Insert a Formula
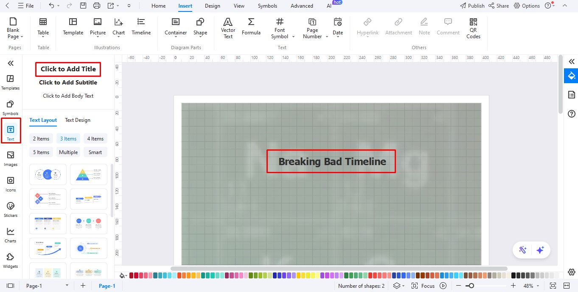The height and width of the screenshot is (292, 578). point(251,27)
